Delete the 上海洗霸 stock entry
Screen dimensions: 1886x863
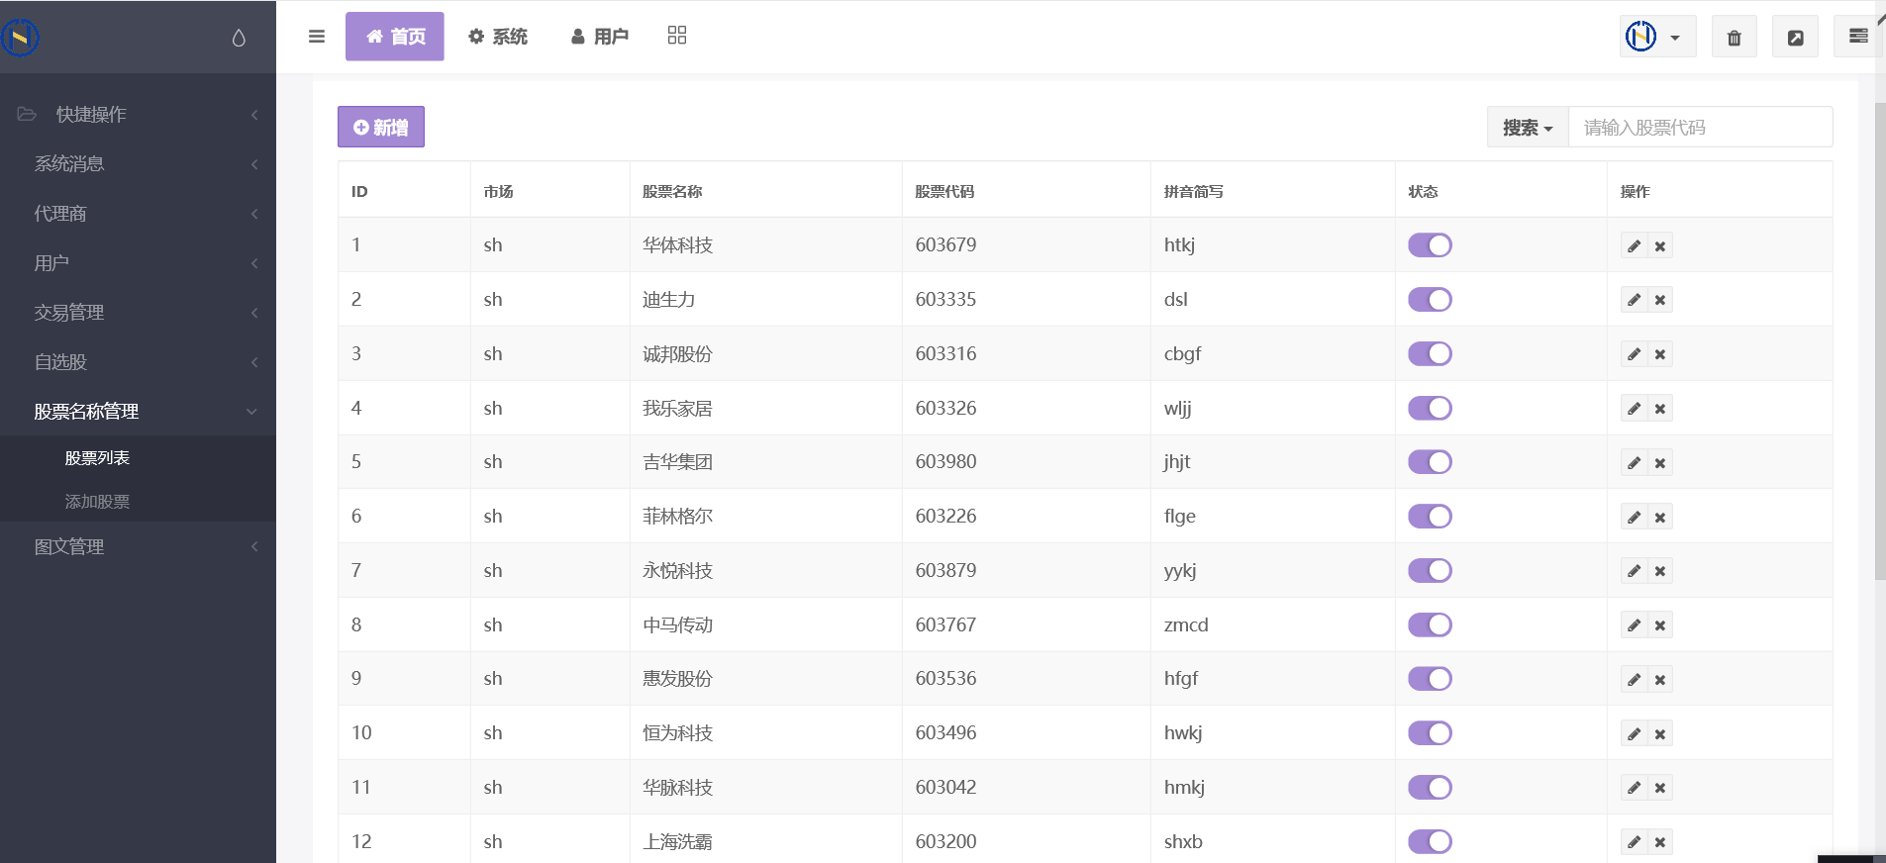coord(1660,843)
